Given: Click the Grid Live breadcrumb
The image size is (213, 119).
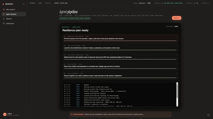Looking at the screenshot, I should click(36, 3).
